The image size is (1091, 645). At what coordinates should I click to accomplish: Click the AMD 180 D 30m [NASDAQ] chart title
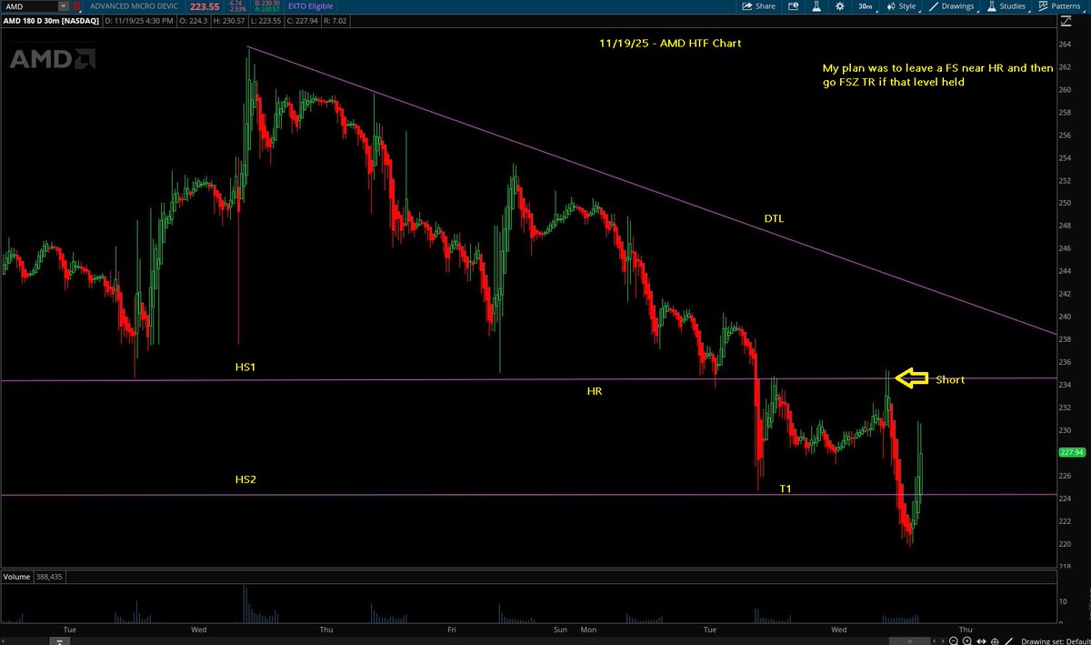51,21
